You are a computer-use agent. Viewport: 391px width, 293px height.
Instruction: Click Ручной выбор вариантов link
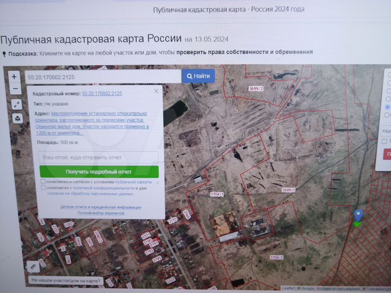pos(100,213)
